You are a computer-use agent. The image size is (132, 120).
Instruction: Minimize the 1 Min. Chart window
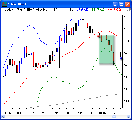pos(116,4)
